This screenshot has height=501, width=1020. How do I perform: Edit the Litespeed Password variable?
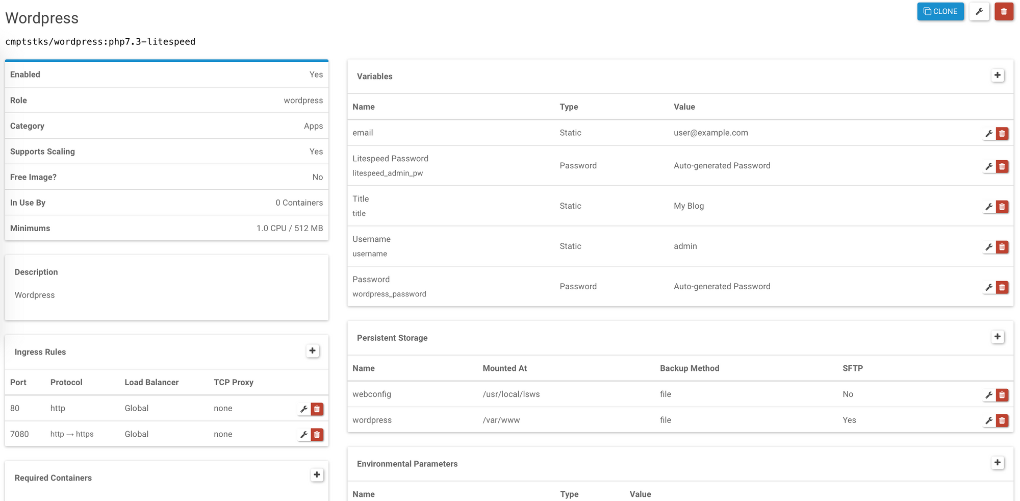989,166
